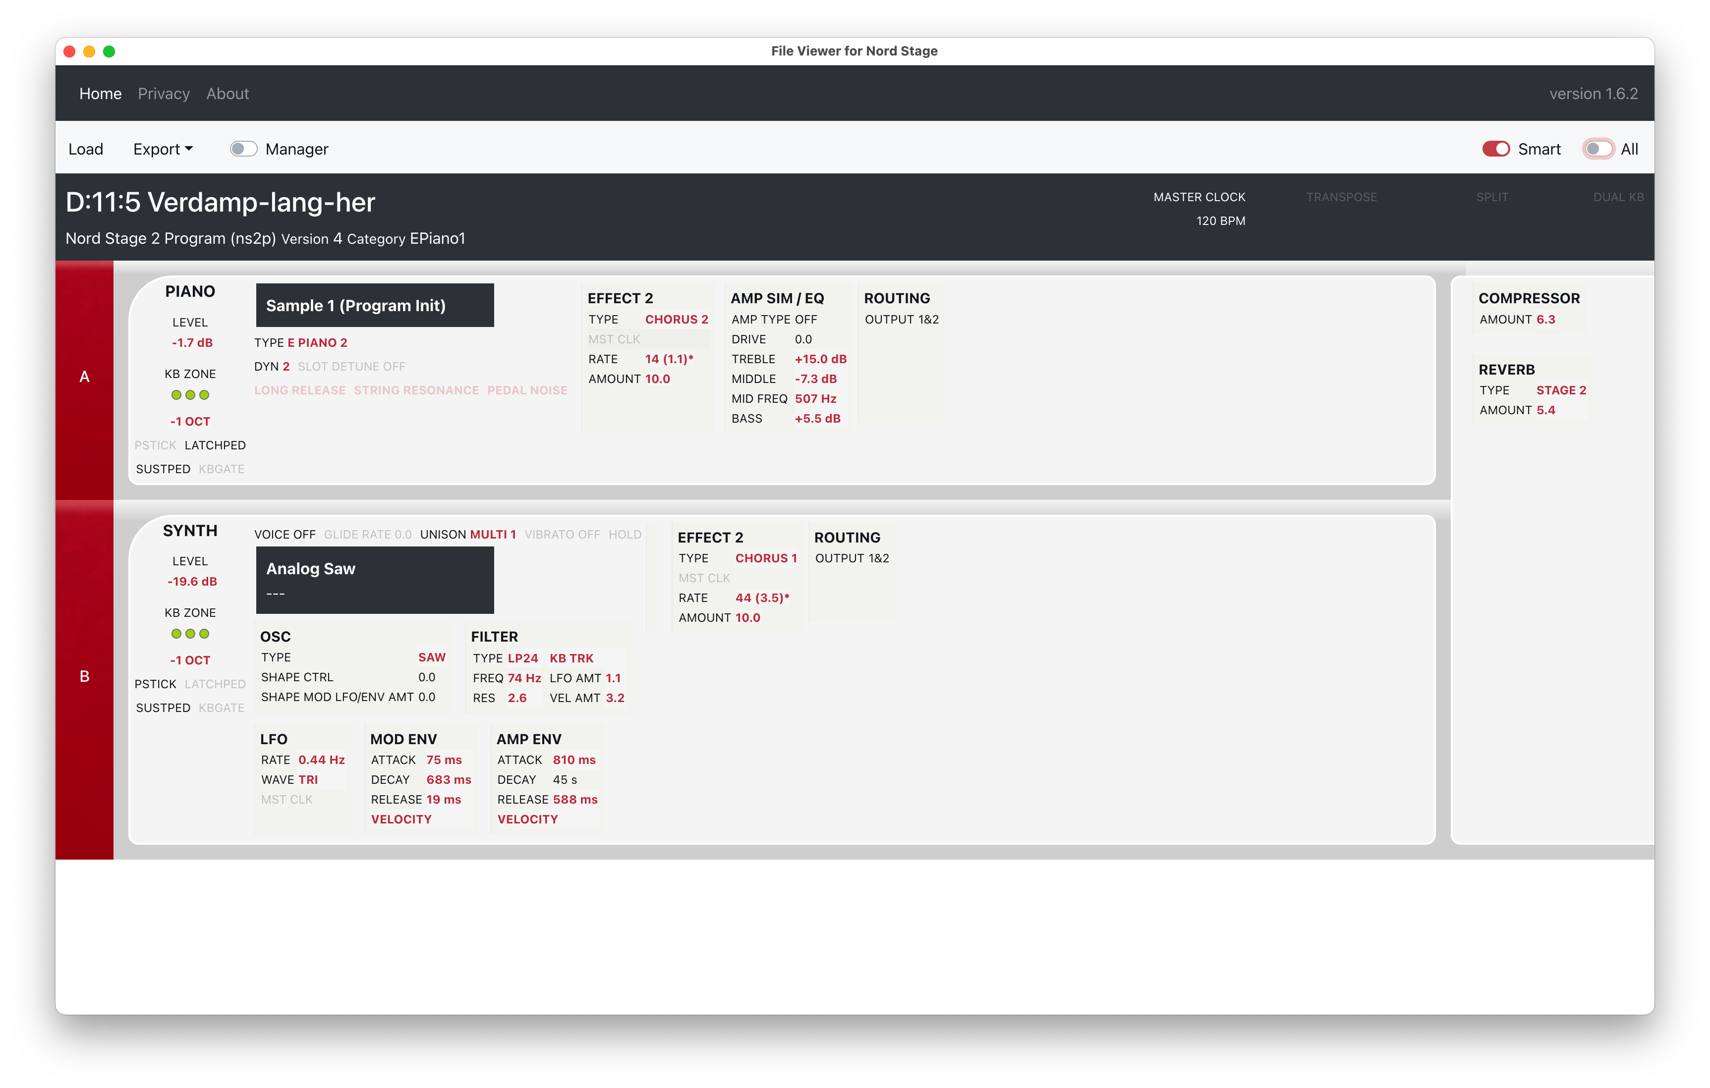The height and width of the screenshot is (1088, 1710).
Task: Toggle LONG RELEASE on the piano
Action: tap(299, 389)
